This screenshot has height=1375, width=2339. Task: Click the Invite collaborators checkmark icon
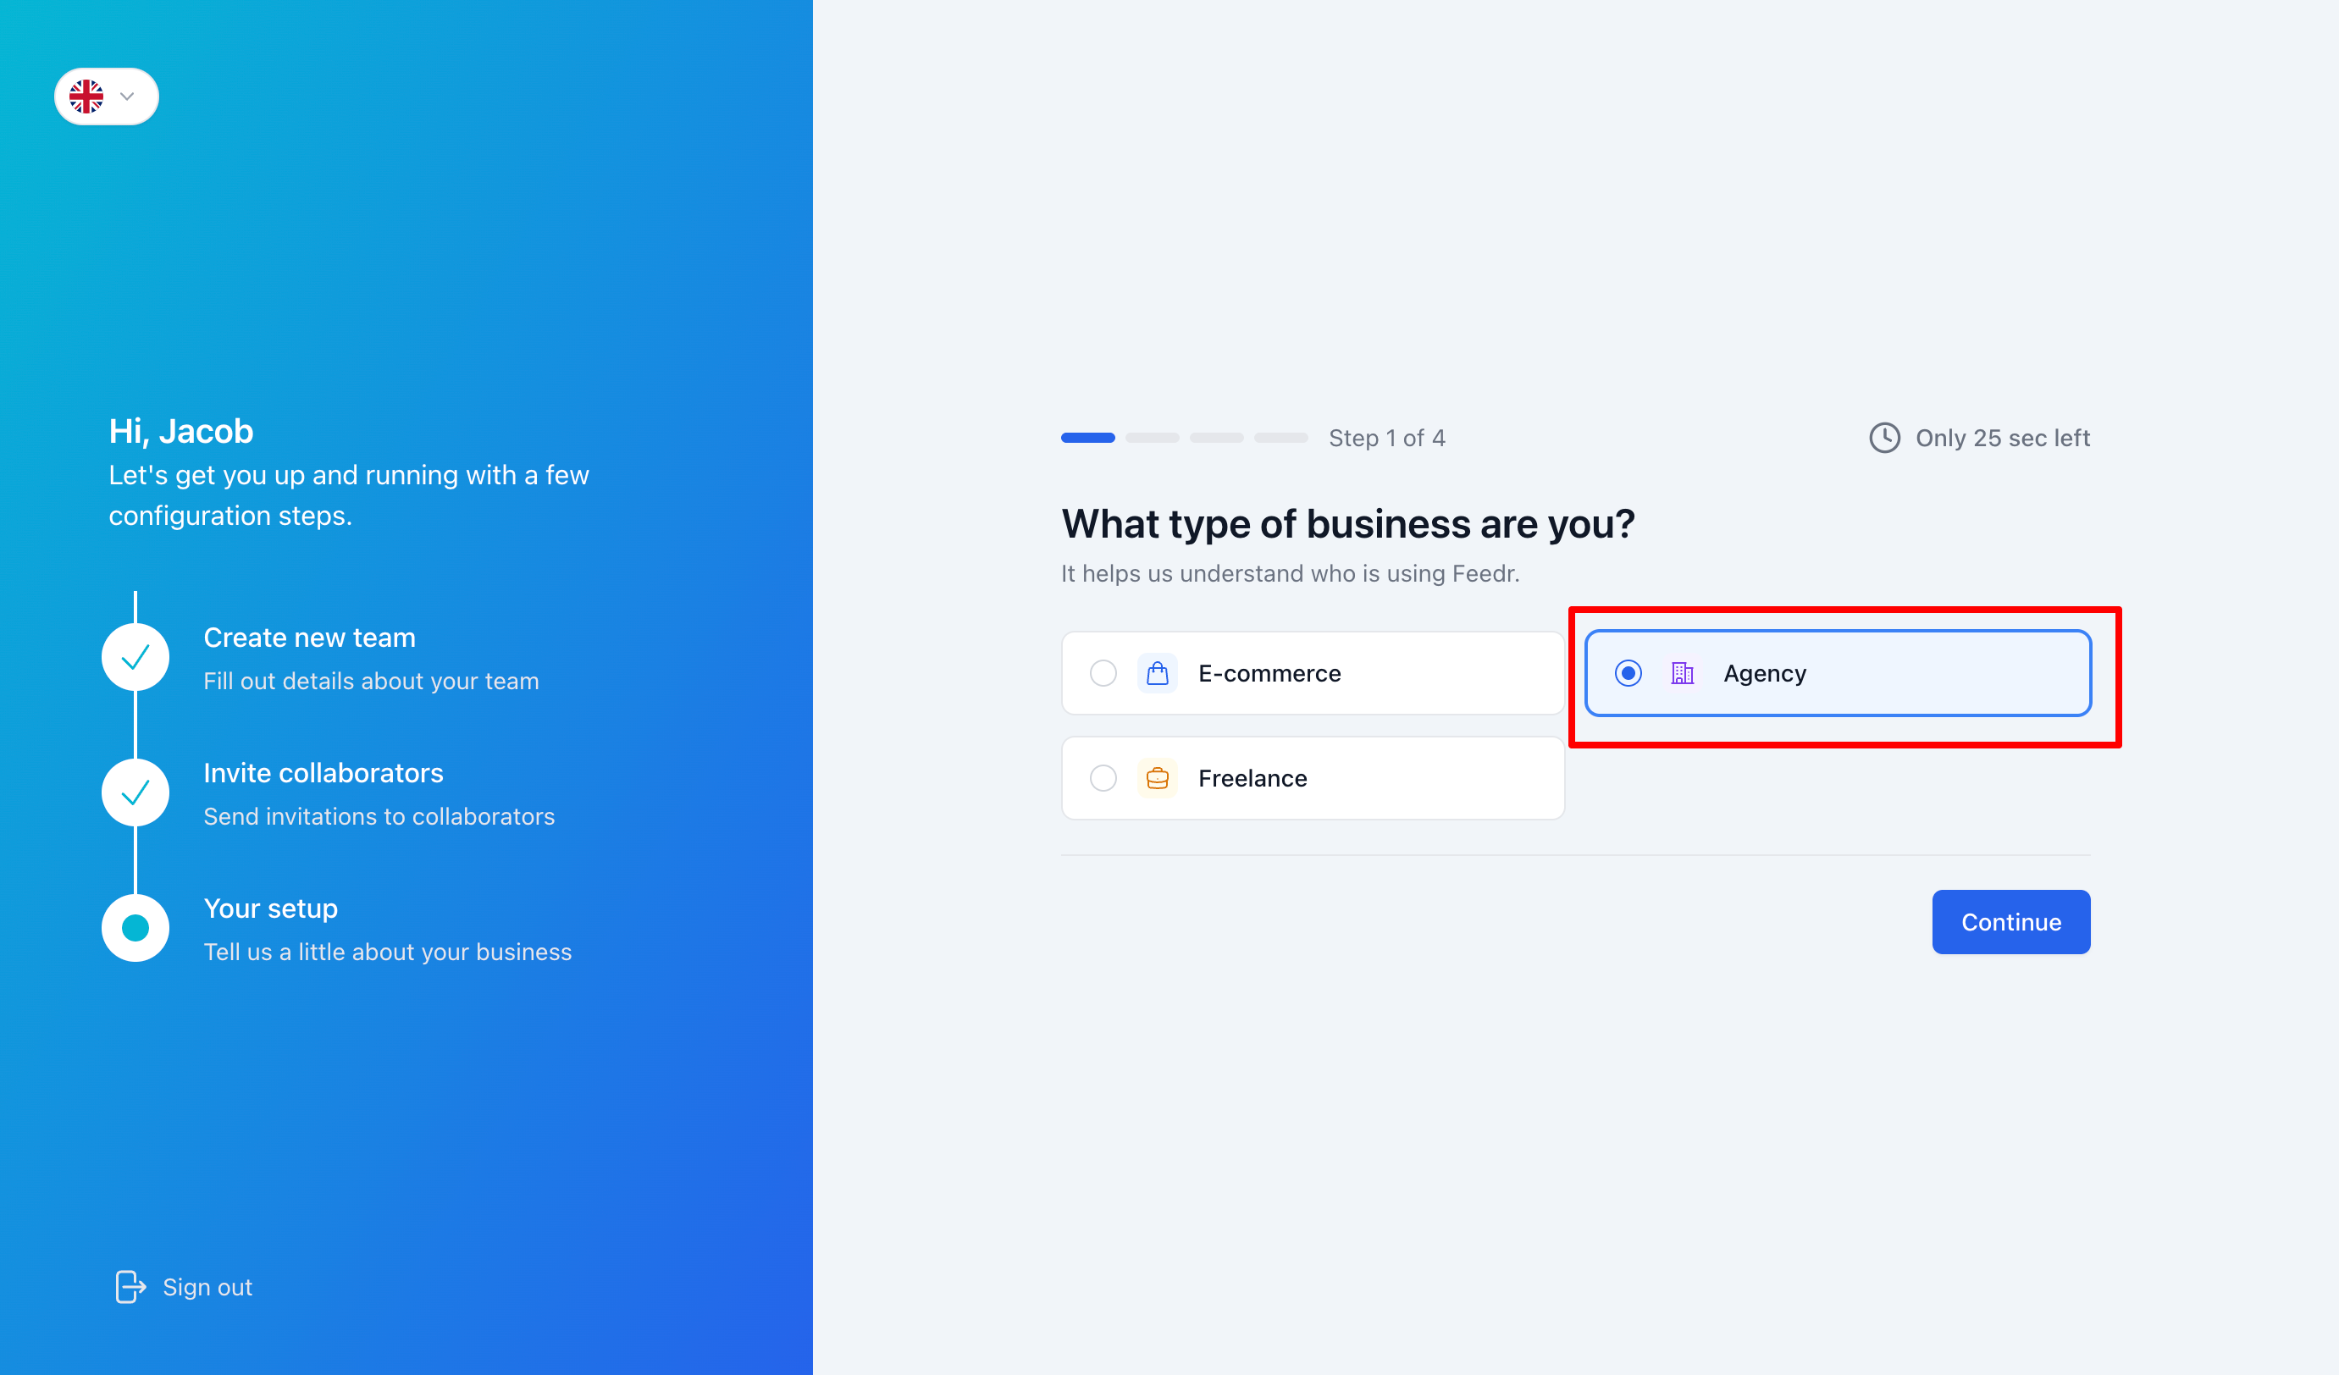tap(135, 792)
